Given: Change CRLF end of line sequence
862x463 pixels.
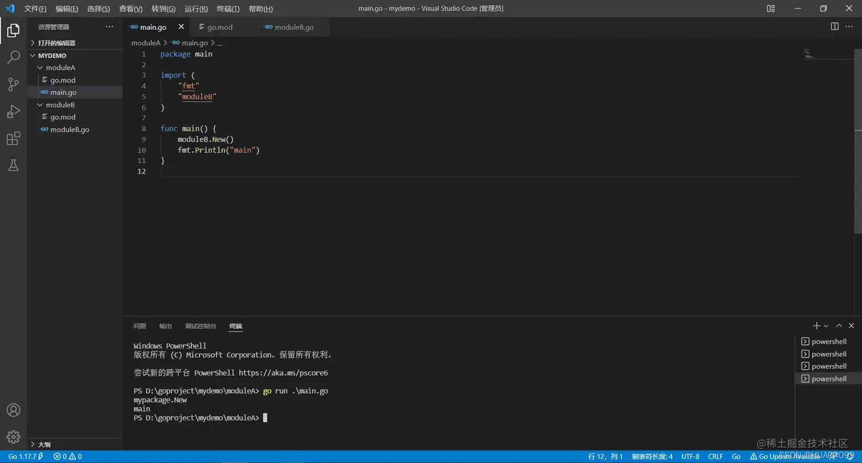Looking at the screenshot, I should (715, 456).
